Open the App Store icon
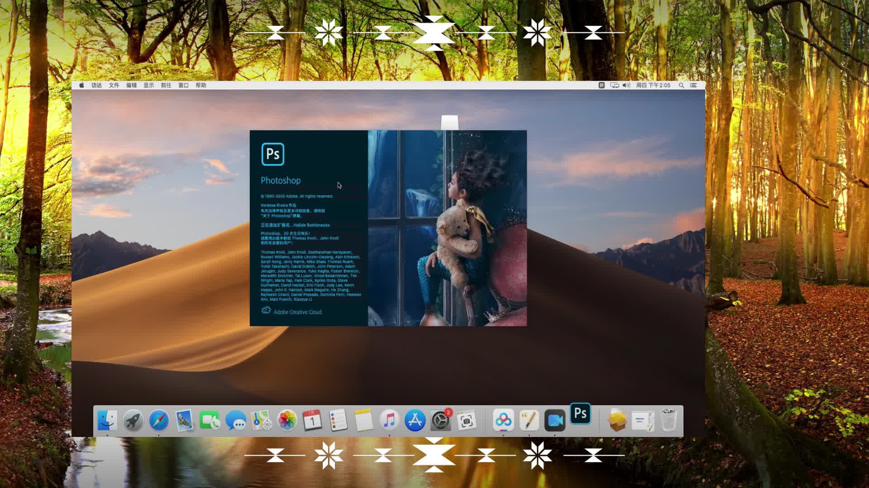The image size is (869, 488). (415, 421)
